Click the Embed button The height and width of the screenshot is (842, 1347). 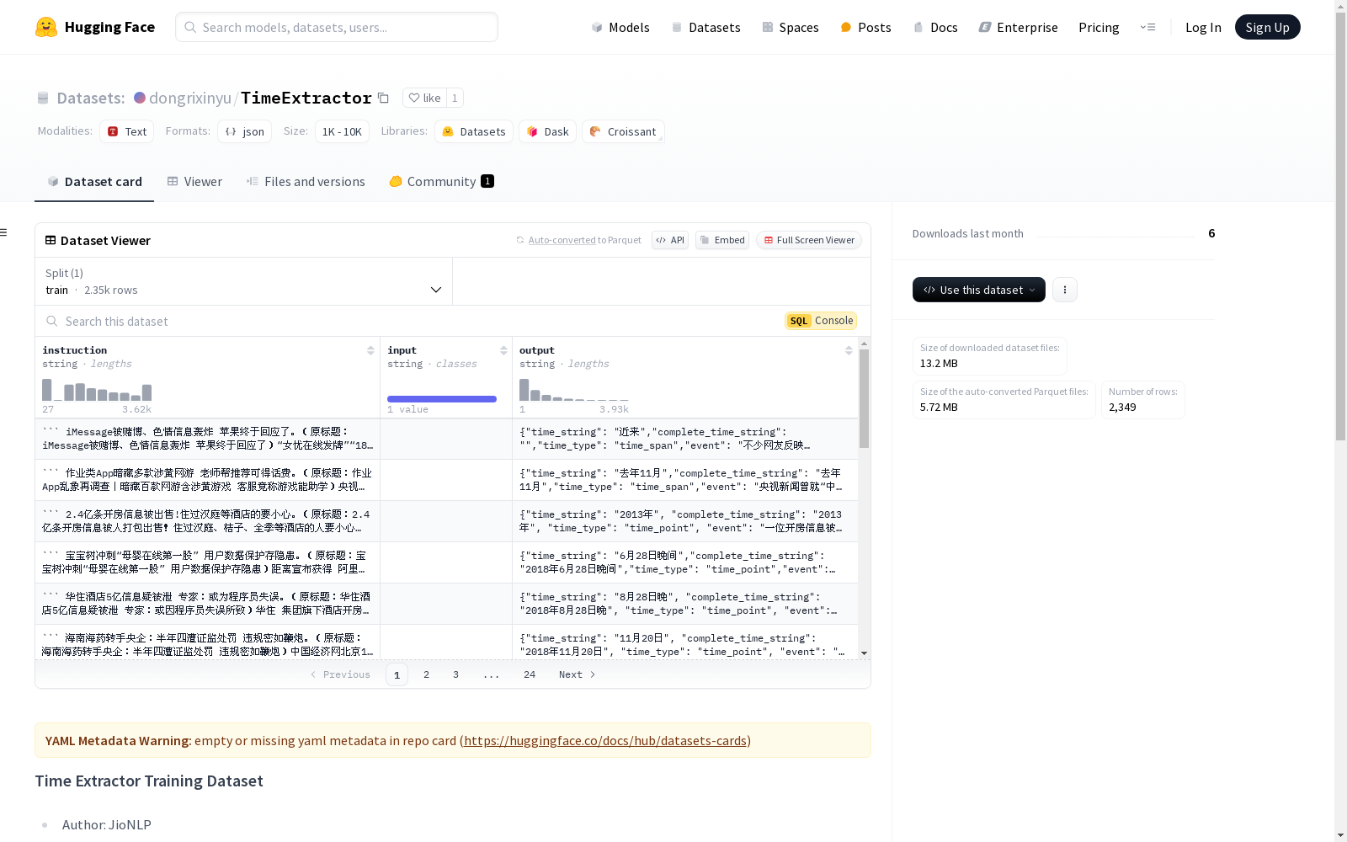click(x=722, y=240)
